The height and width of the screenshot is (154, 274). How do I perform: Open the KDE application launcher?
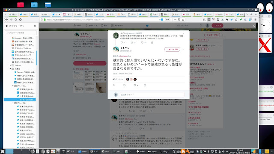tap(3, 151)
